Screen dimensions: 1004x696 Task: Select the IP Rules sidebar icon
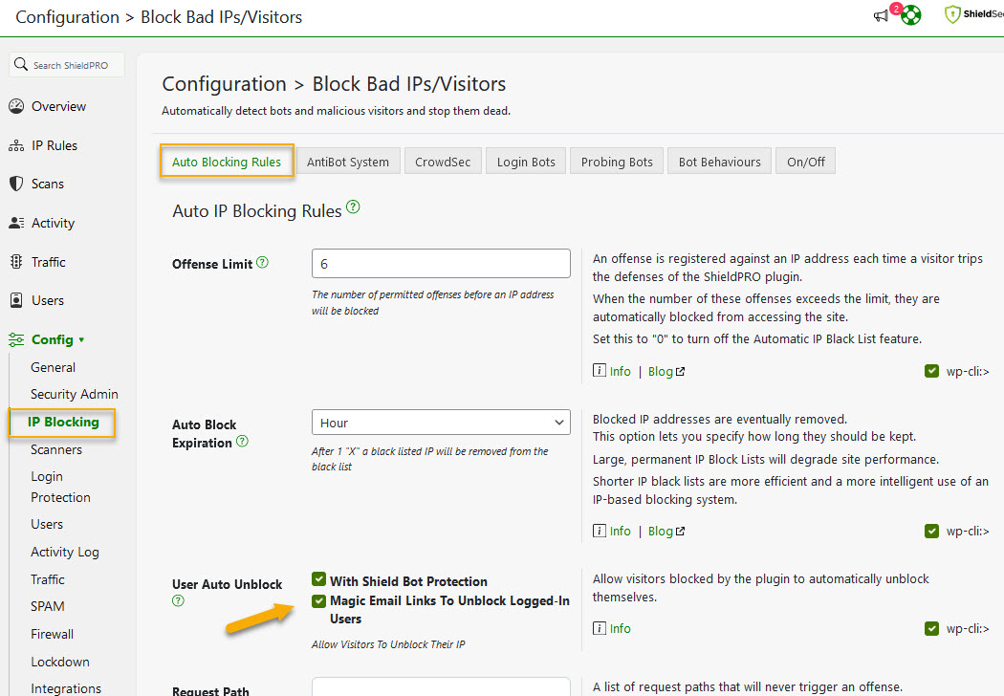click(16, 145)
